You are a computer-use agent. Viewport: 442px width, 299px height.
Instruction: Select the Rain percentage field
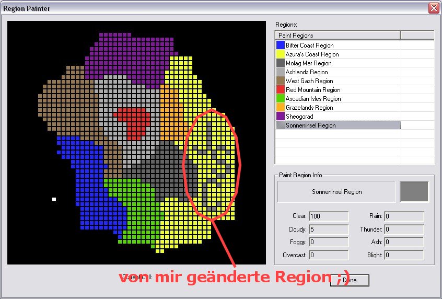point(404,216)
